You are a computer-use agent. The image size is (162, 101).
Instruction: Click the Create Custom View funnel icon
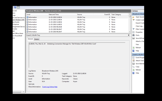click(134, 20)
